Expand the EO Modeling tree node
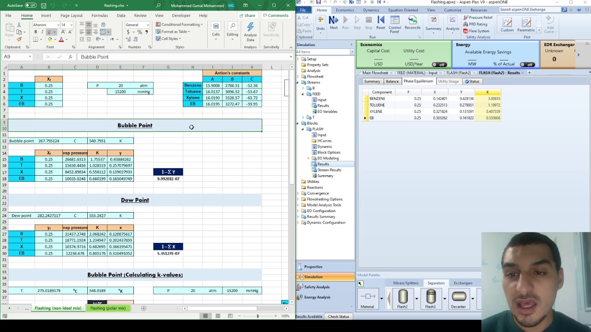 click(308, 158)
